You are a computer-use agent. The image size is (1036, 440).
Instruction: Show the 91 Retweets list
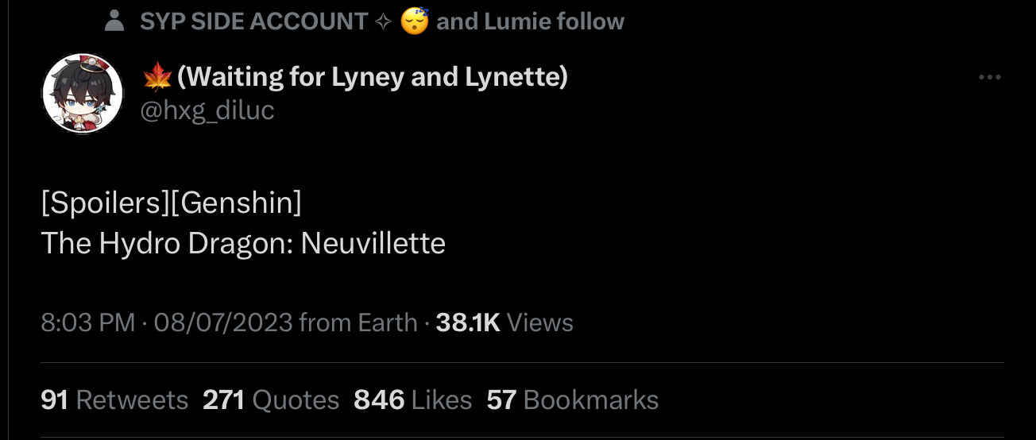pos(114,399)
